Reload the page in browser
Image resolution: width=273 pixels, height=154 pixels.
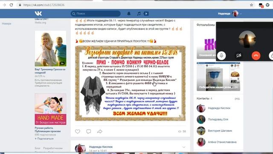click(12, 5)
